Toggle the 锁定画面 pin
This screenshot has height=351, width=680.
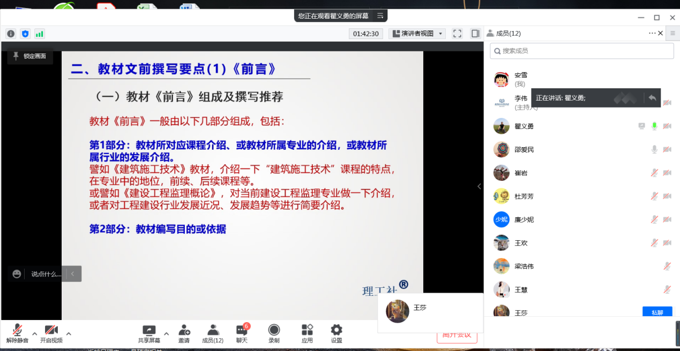[x=30, y=56]
